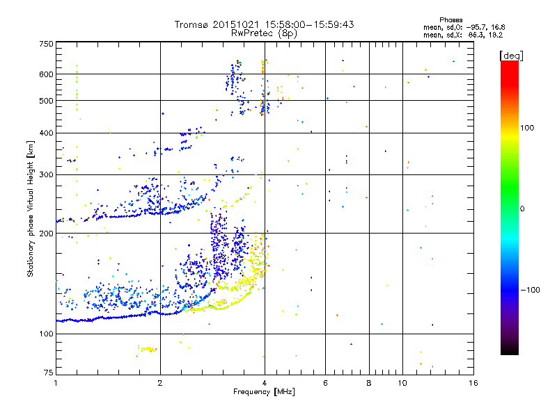The height and width of the screenshot is (417, 557).
Task: Click the 'RwPretec (8p)' subtitle
Action: [264, 33]
